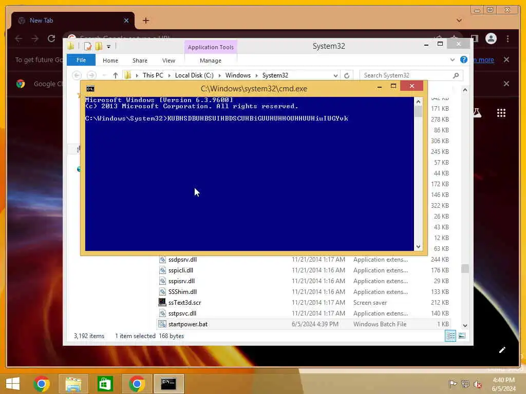
Task: Open the View ribbon tab
Action: point(168,61)
